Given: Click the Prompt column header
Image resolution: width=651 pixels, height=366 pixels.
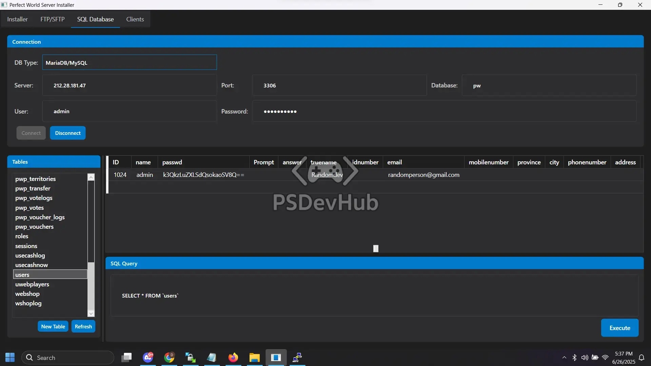Looking at the screenshot, I should pyautogui.click(x=264, y=162).
